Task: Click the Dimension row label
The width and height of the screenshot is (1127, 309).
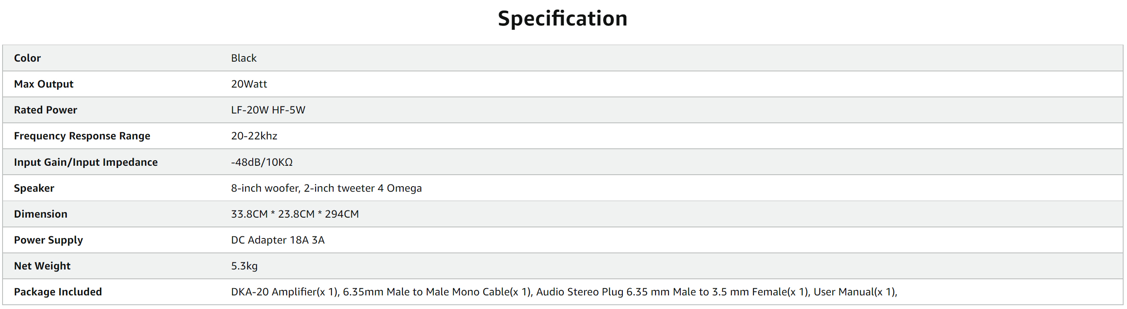Action: tap(41, 214)
